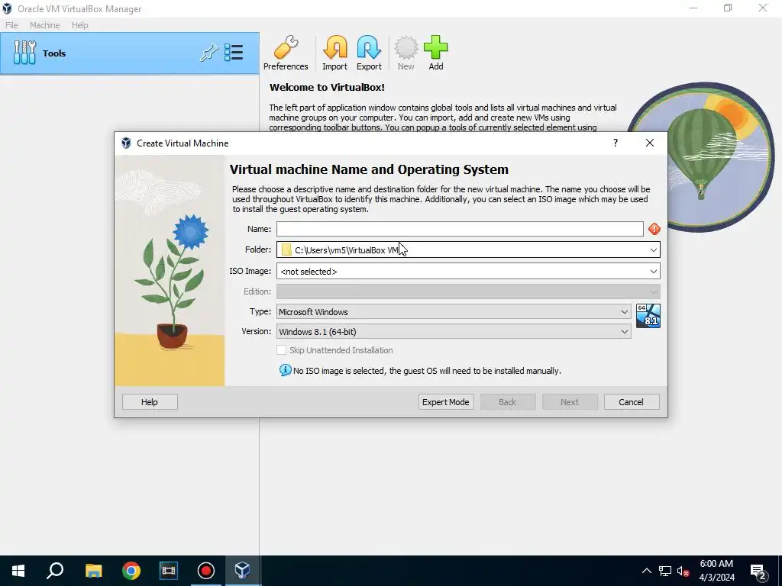782x586 pixels.
Task: Toggle Skip Unattended Installation checkbox
Action: 281,350
